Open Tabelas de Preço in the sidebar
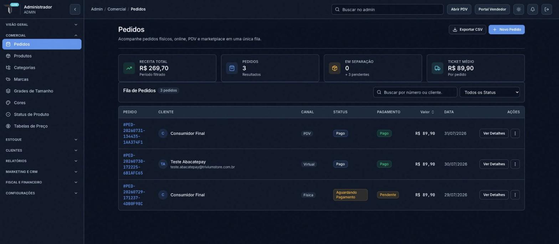This screenshot has width=559, height=244. pos(42,126)
